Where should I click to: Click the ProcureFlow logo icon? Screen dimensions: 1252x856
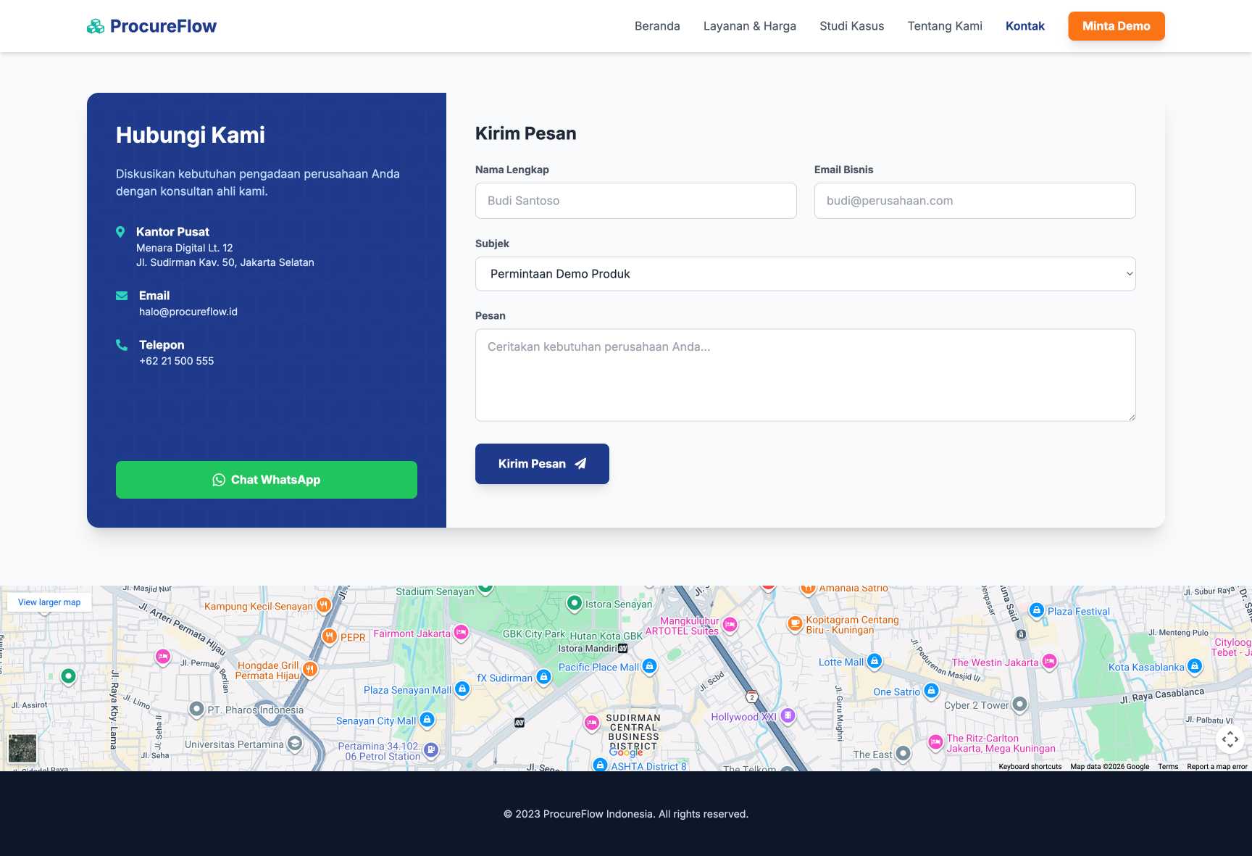coord(95,26)
